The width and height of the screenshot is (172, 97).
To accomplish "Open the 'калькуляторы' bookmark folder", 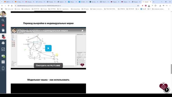I will pos(76,9).
